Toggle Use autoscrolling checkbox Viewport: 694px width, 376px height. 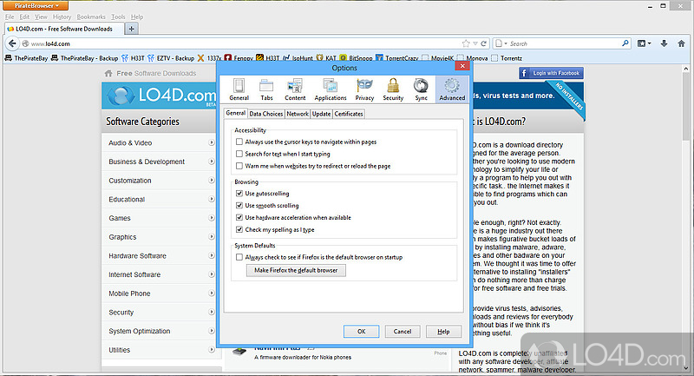pyautogui.click(x=239, y=193)
